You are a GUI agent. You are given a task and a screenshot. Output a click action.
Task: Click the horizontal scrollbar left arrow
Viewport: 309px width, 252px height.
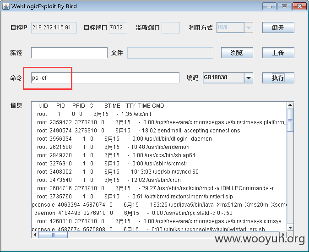click(35, 235)
